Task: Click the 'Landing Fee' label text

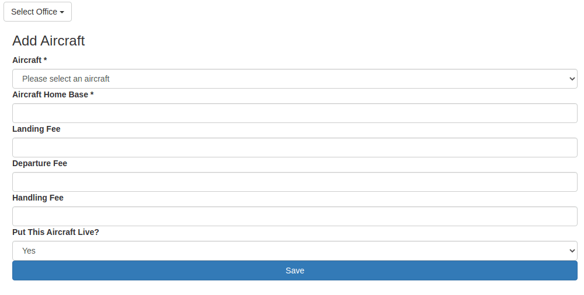Action: [36, 129]
